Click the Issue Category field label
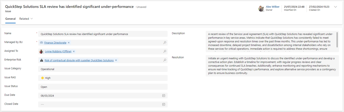This screenshot has width=344, height=112. tap(13, 68)
